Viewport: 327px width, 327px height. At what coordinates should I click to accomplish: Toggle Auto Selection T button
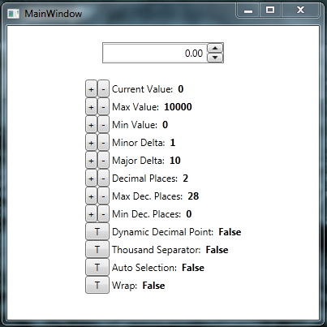pos(97,267)
